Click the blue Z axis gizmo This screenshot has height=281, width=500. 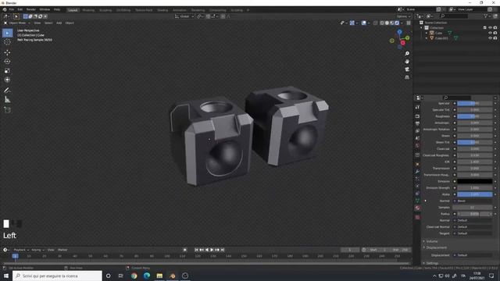[399, 32]
